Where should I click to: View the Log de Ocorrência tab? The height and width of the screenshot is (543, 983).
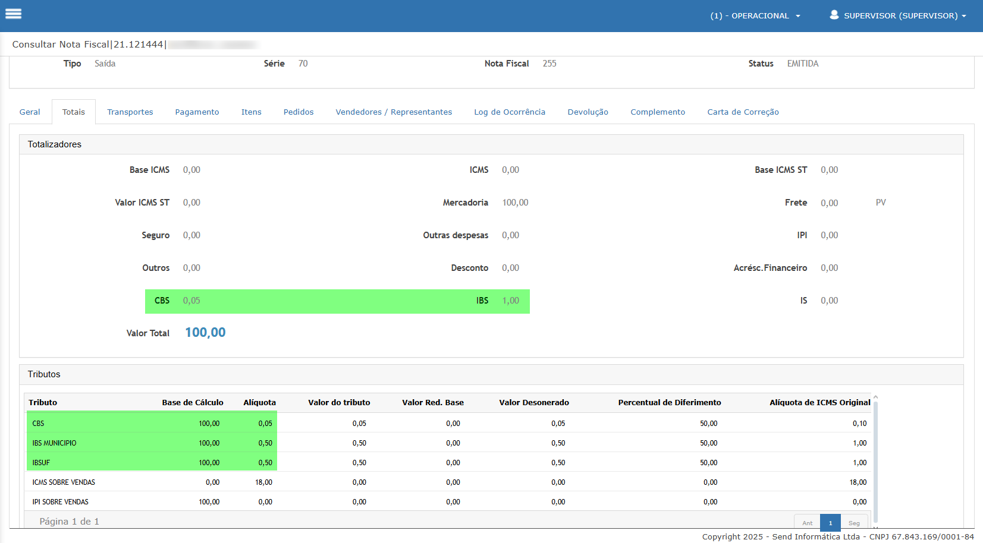click(x=510, y=112)
